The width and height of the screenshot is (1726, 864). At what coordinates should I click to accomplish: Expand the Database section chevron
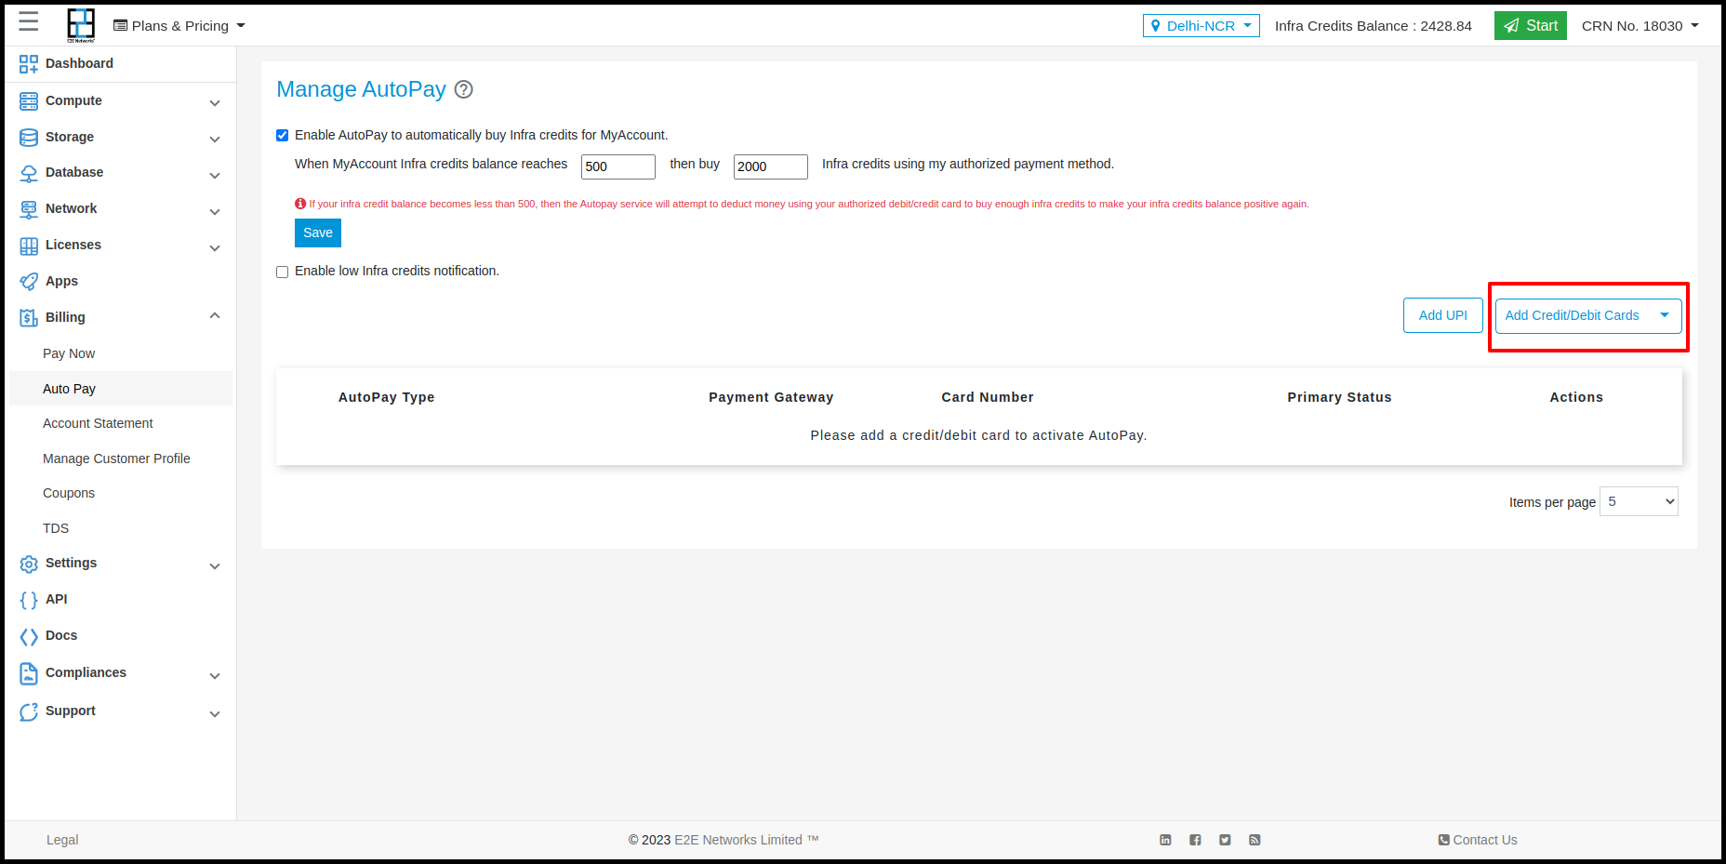coord(215,175)
